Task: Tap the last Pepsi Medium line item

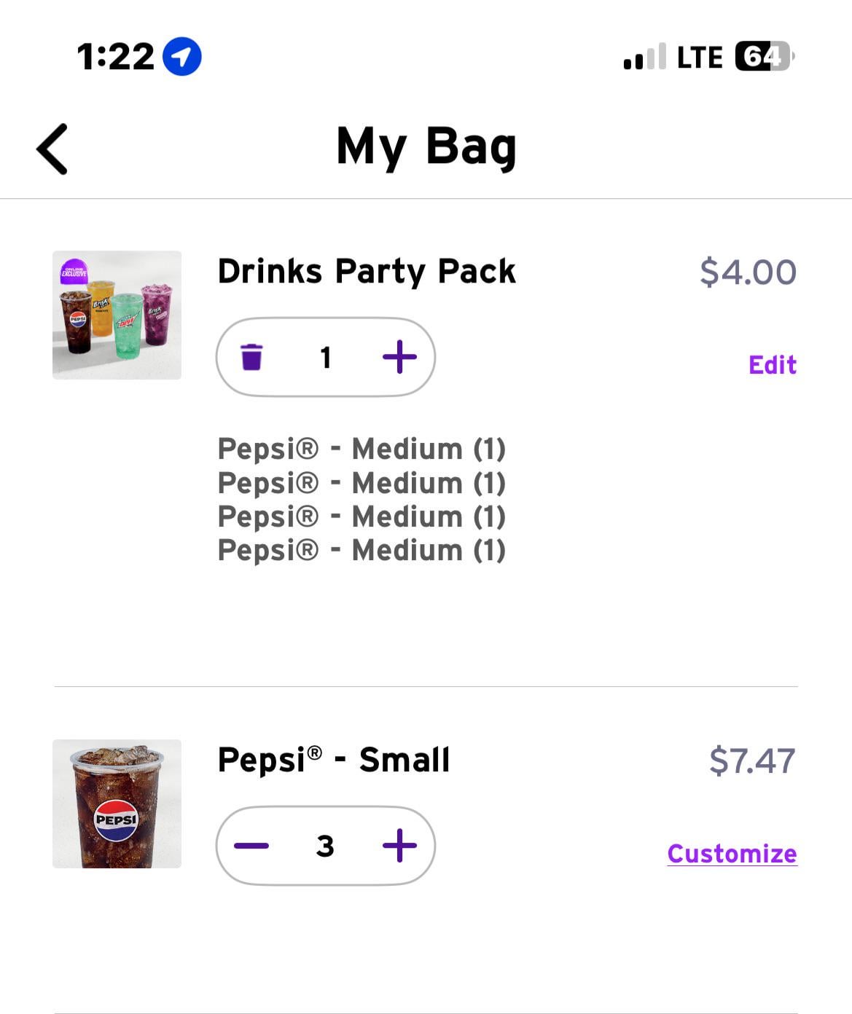Action: click(361, 550)
